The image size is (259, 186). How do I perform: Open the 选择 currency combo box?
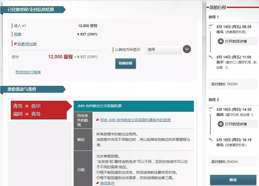click(163, 49)
